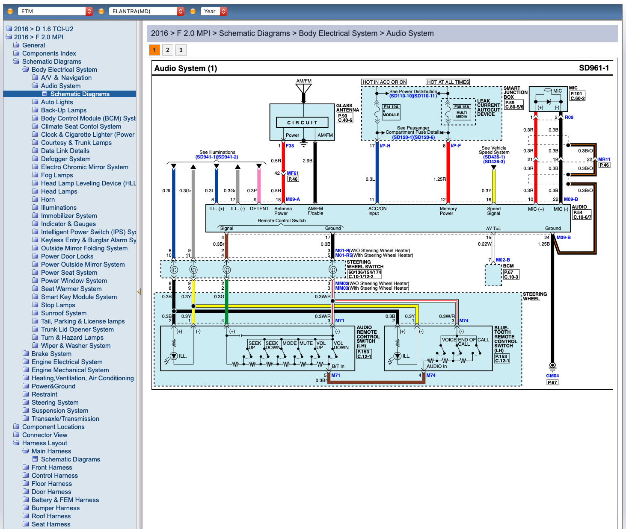
Task: Open the SD436-1 vehicle speed system link
Action: coord(494,157)
